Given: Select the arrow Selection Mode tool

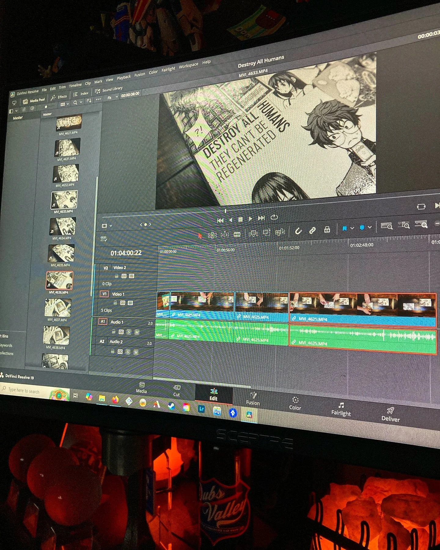Looking at the screenshot, I should point(200,236).
